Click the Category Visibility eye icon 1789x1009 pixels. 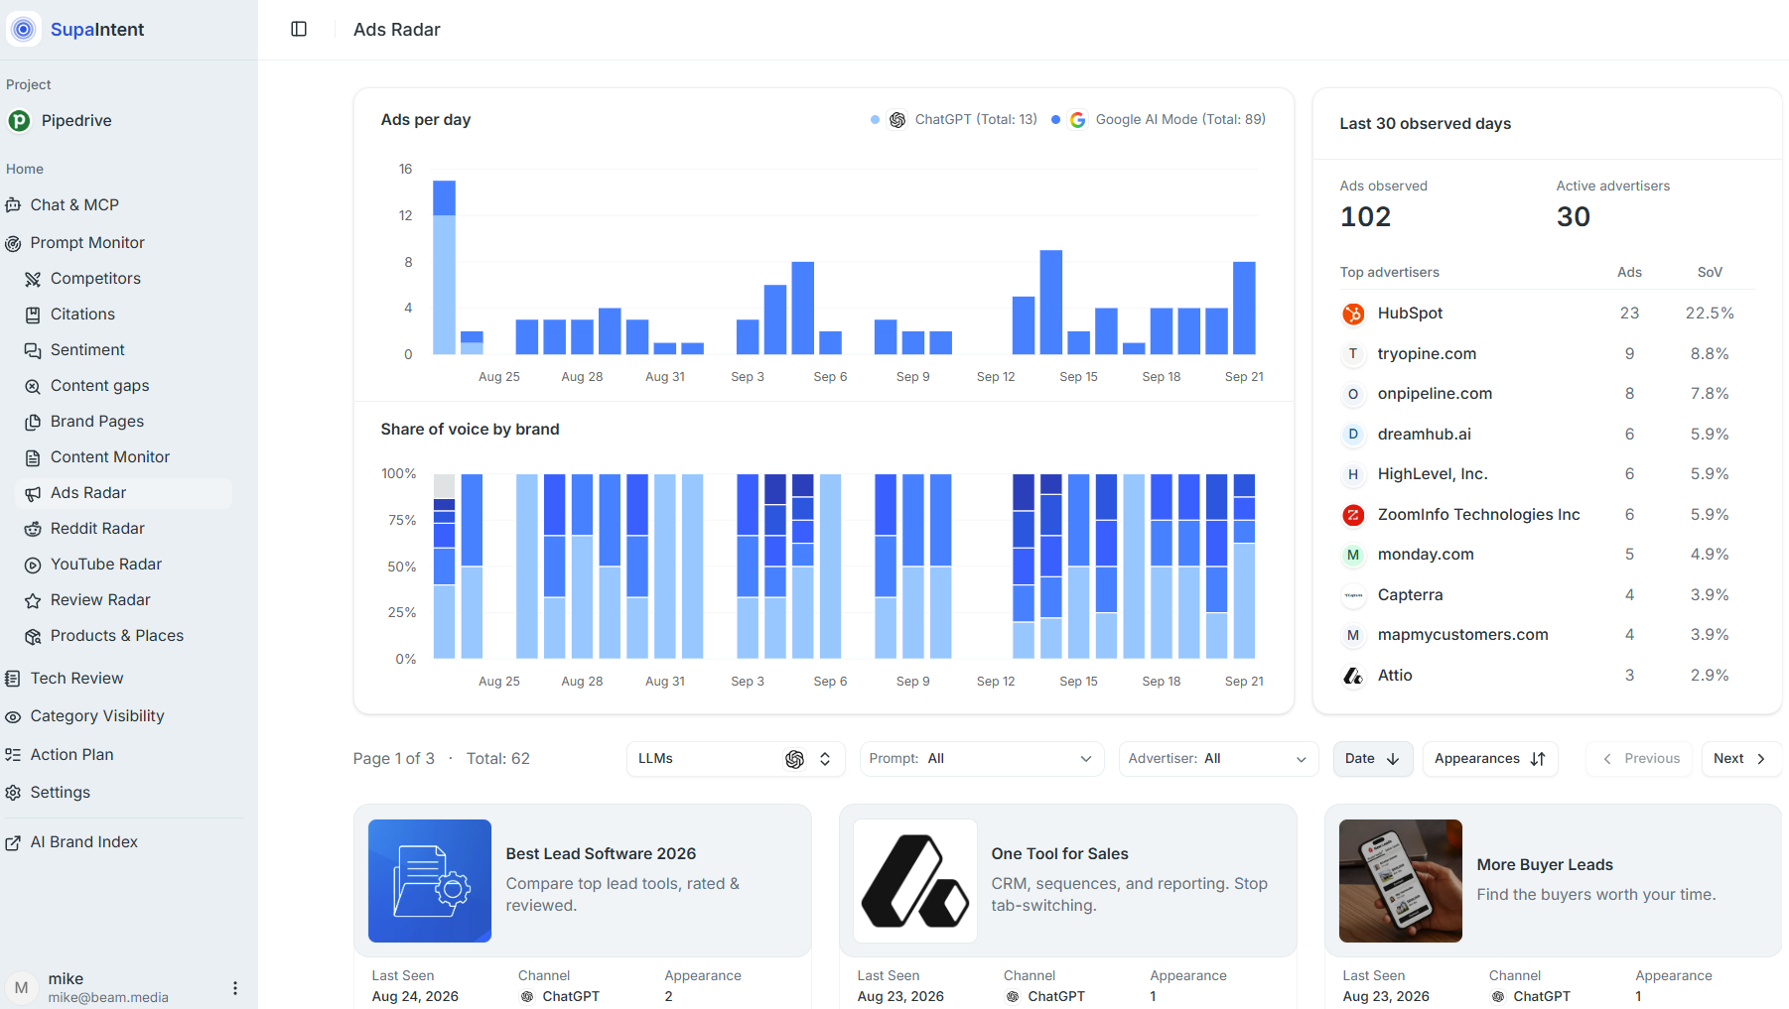click(x=13, y=716)
